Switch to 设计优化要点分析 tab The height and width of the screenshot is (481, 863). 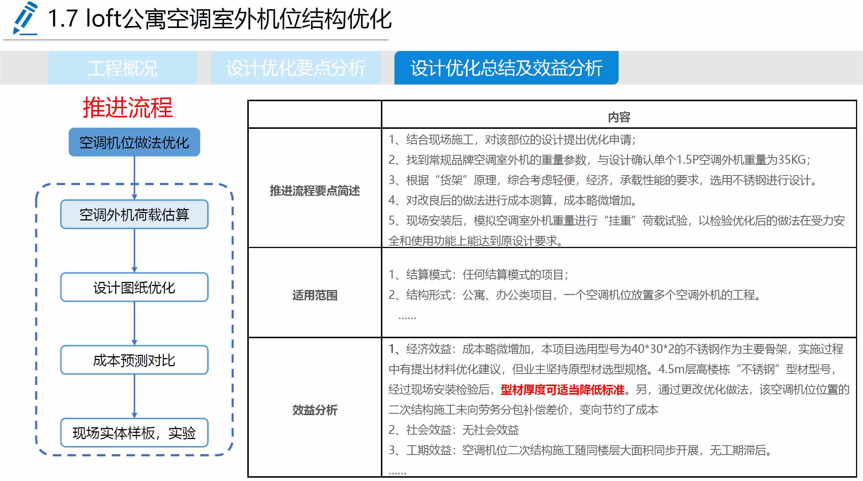(296, 68)
